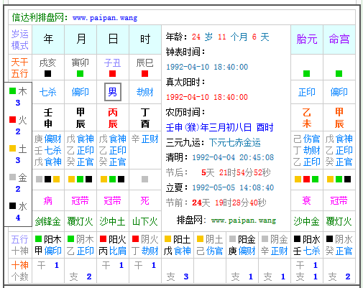Viewport: 363px width, 288px height.
Task: Click the 月 column header
Action: pos(81,39)
